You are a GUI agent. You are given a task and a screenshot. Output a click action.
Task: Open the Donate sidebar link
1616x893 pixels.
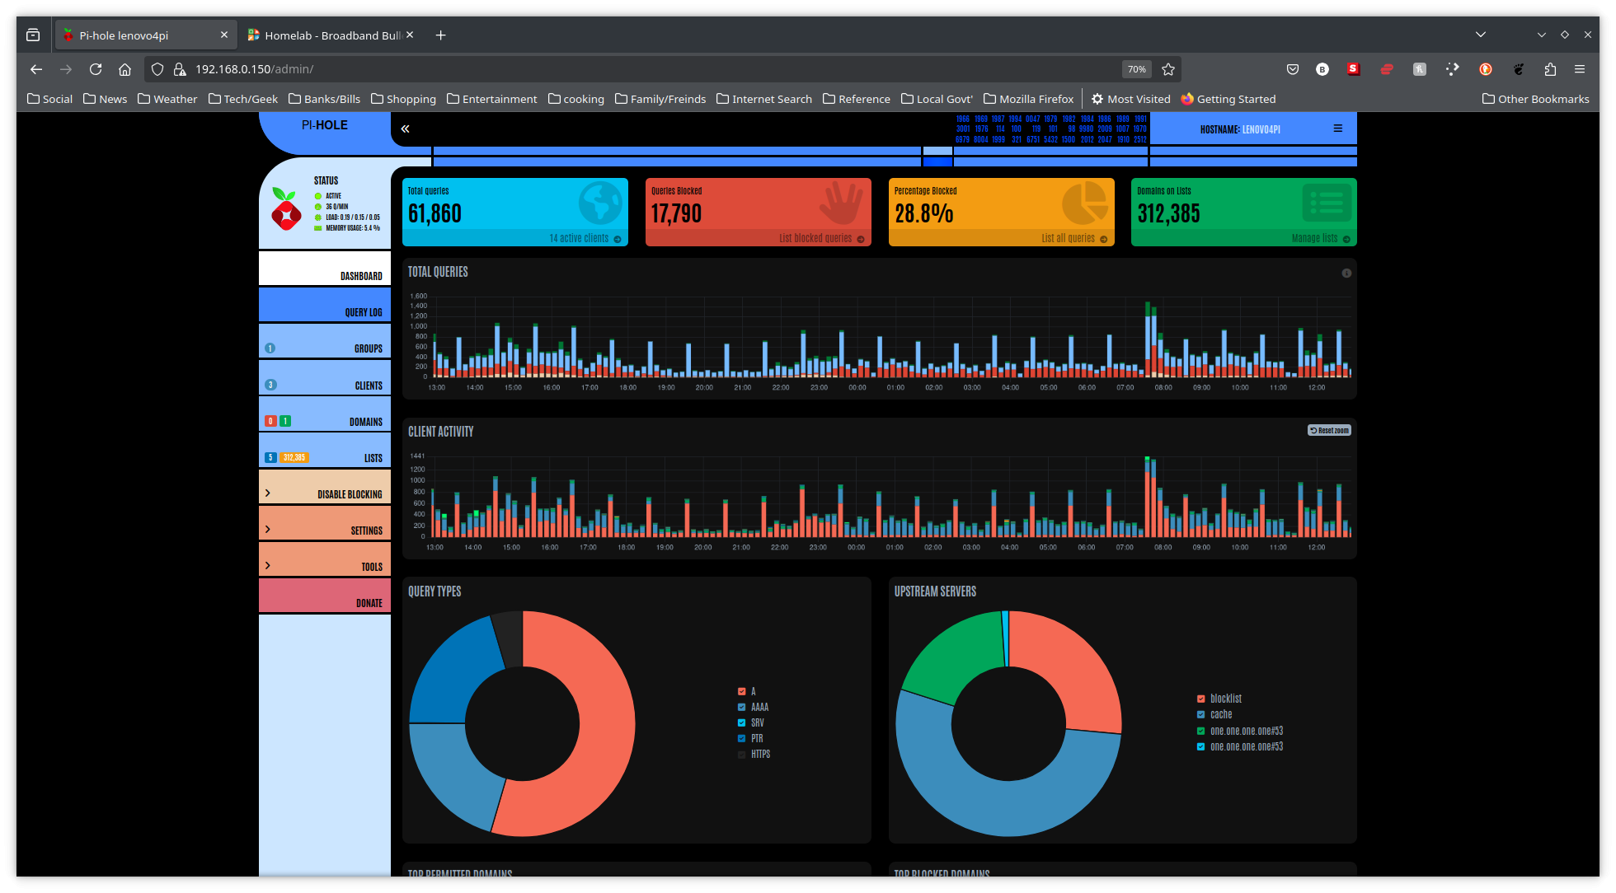point(325,596)
